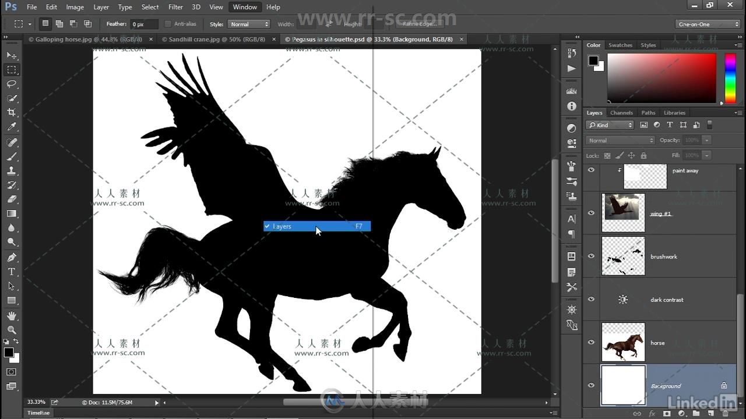
Task: Select the Eyedropper tool
Action: [11, 127]
